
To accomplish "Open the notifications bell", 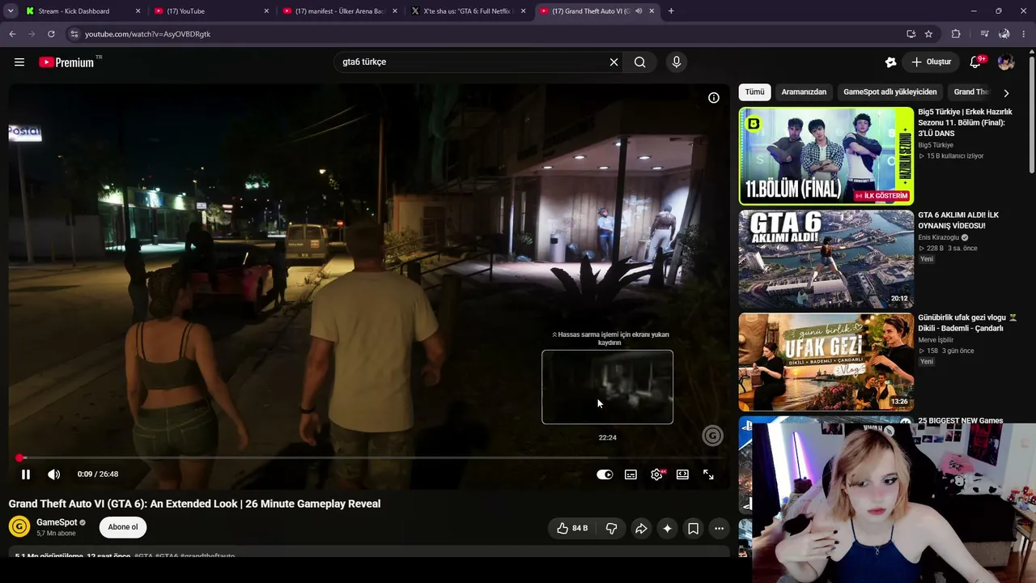I will (976, 62).
